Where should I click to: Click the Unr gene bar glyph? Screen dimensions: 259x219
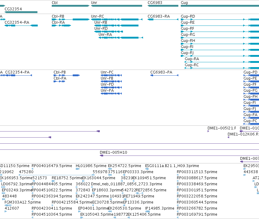click(117, 6)
